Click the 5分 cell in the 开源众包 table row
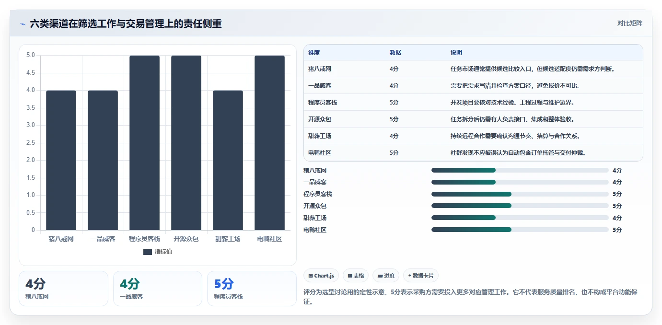 pyautogui.click(x=394, y=119)
